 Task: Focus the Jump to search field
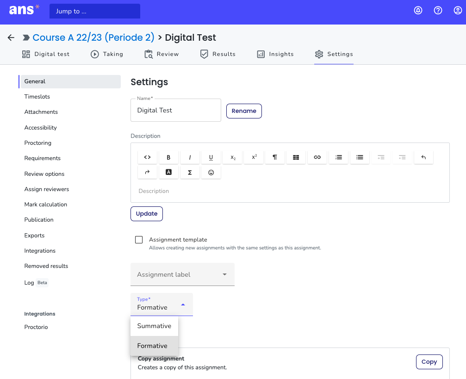click(95, 11)
